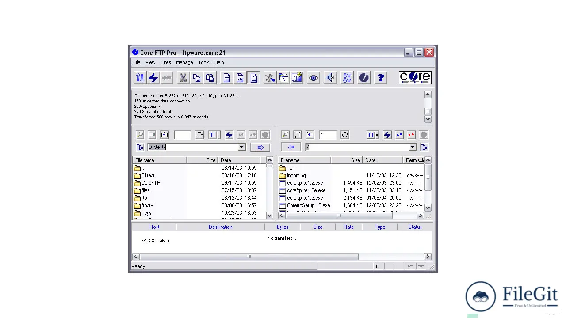Image resolution: width=566 pixels, height=318 pixels.
Task: Select the 01test local folder
Action: click(x=148, y=175)
